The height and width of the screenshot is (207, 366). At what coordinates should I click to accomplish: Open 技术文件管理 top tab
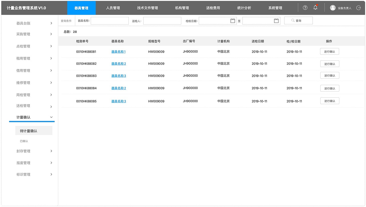(x=148, y=8)
